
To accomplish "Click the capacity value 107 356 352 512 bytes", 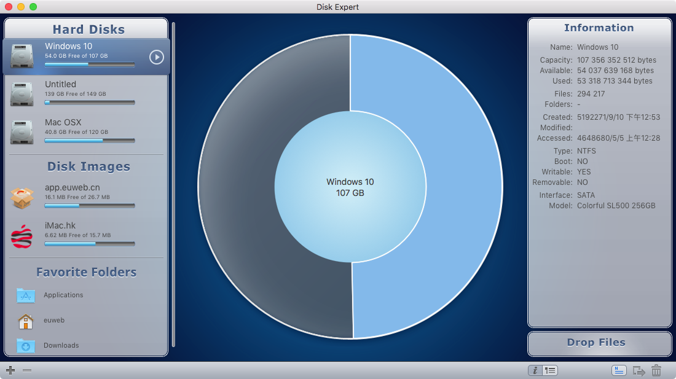I will pyautogui.click(x=616, y=60).
